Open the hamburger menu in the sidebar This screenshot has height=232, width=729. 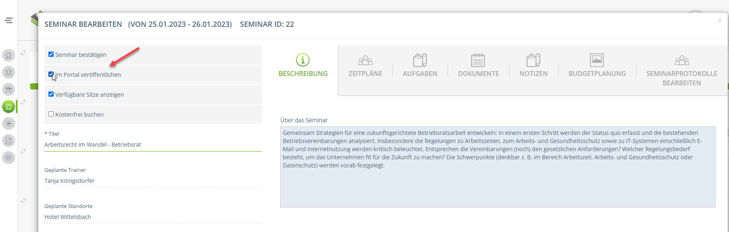[9, 20]
